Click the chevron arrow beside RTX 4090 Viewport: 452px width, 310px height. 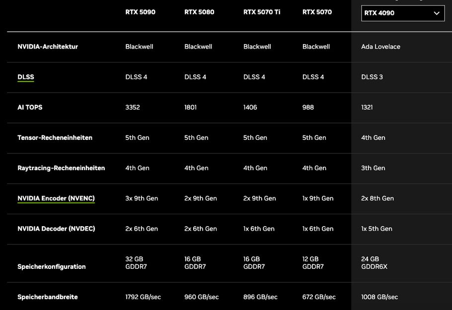(437, 13)
